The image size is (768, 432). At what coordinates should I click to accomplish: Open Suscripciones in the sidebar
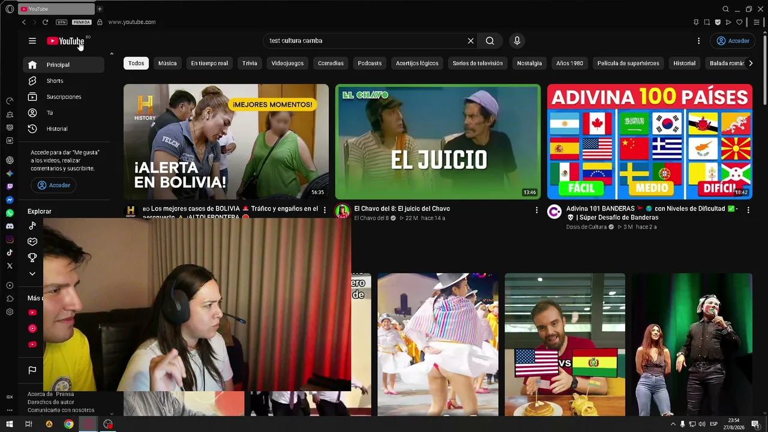[64, 97]
